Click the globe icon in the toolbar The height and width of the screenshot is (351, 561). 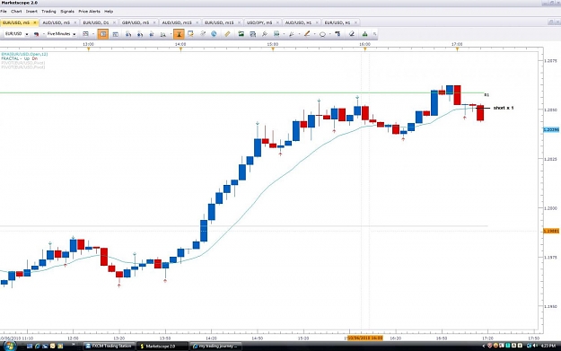coord(214,34)
